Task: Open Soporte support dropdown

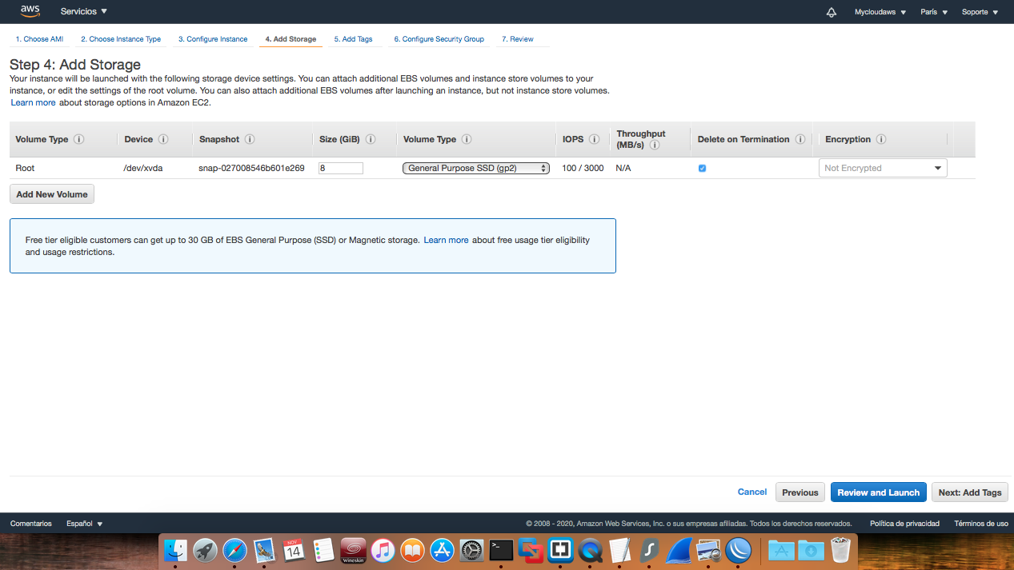Action: tap(980, 12)
